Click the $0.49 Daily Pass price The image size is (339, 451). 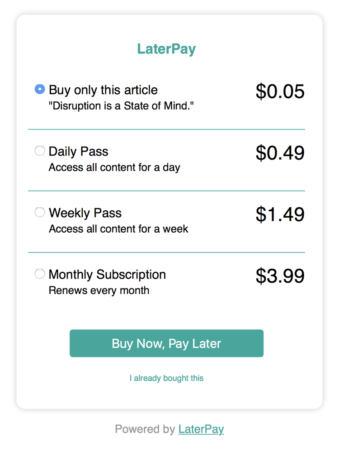coord(280,152)
